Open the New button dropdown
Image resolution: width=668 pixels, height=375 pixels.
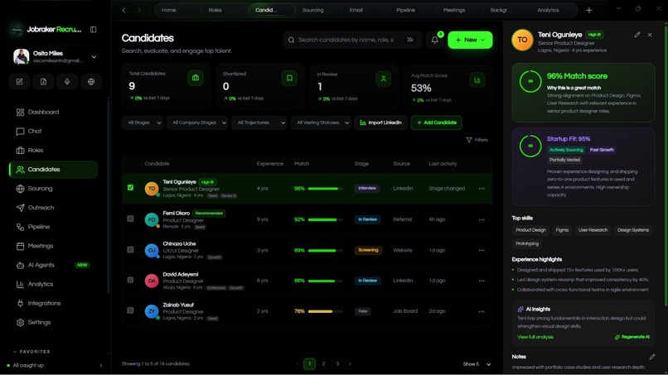coord(470,40)
